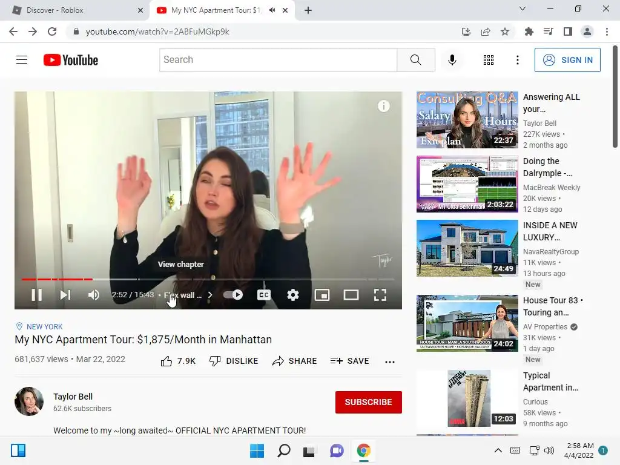Open more actions ellipsis below video
This screenshot has width=620, height=465.
tap(390, 361)
